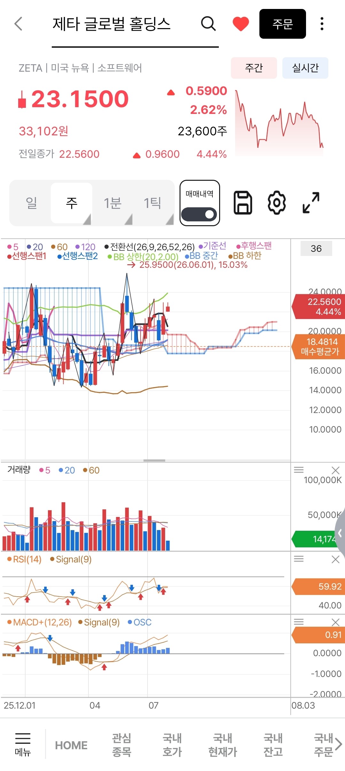This screenshot has height=771, width=345.
Task: Open chart settings gear icon
Action: point(277,203)
